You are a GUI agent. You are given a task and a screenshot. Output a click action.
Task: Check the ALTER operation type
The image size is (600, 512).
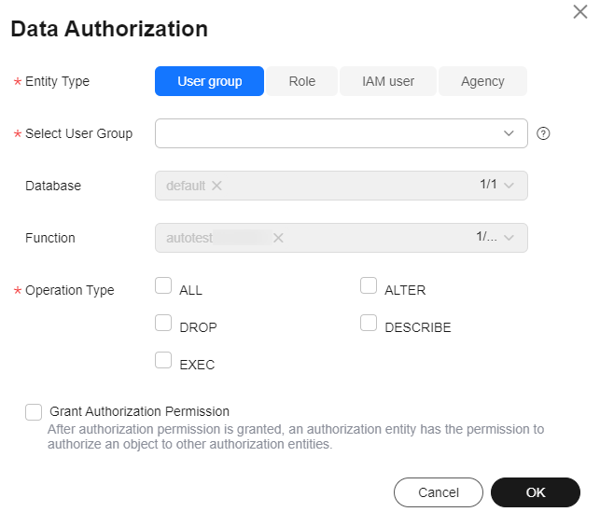(x=369, y=285)
